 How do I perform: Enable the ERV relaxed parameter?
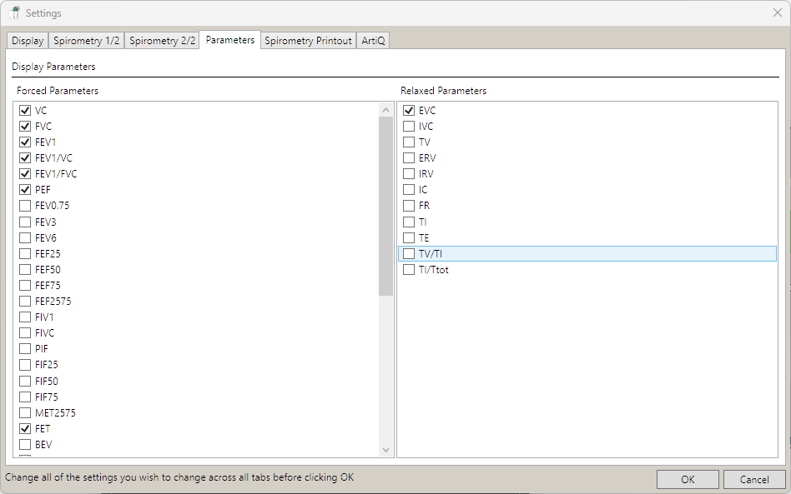[409, 158]
